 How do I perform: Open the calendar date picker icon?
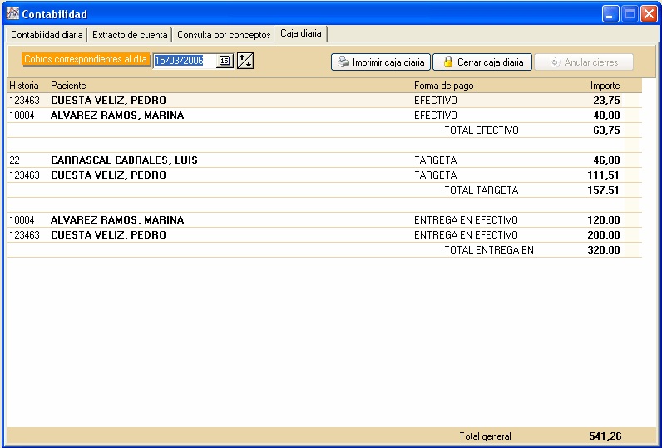click(225, 61)
